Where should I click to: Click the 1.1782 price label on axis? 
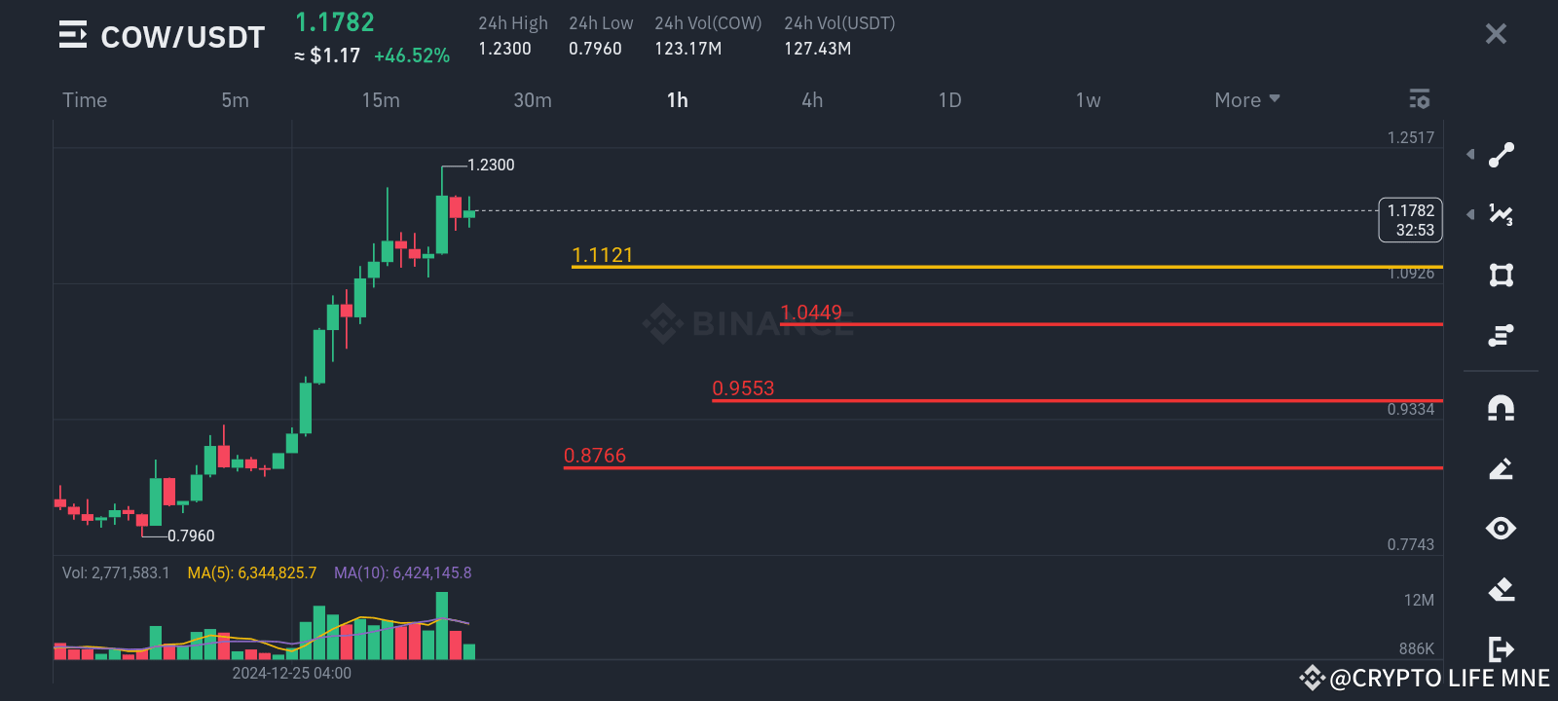click(1408, 219)
